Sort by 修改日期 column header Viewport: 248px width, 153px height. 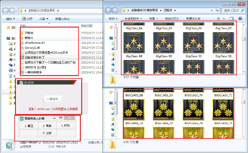click(87, 26)
